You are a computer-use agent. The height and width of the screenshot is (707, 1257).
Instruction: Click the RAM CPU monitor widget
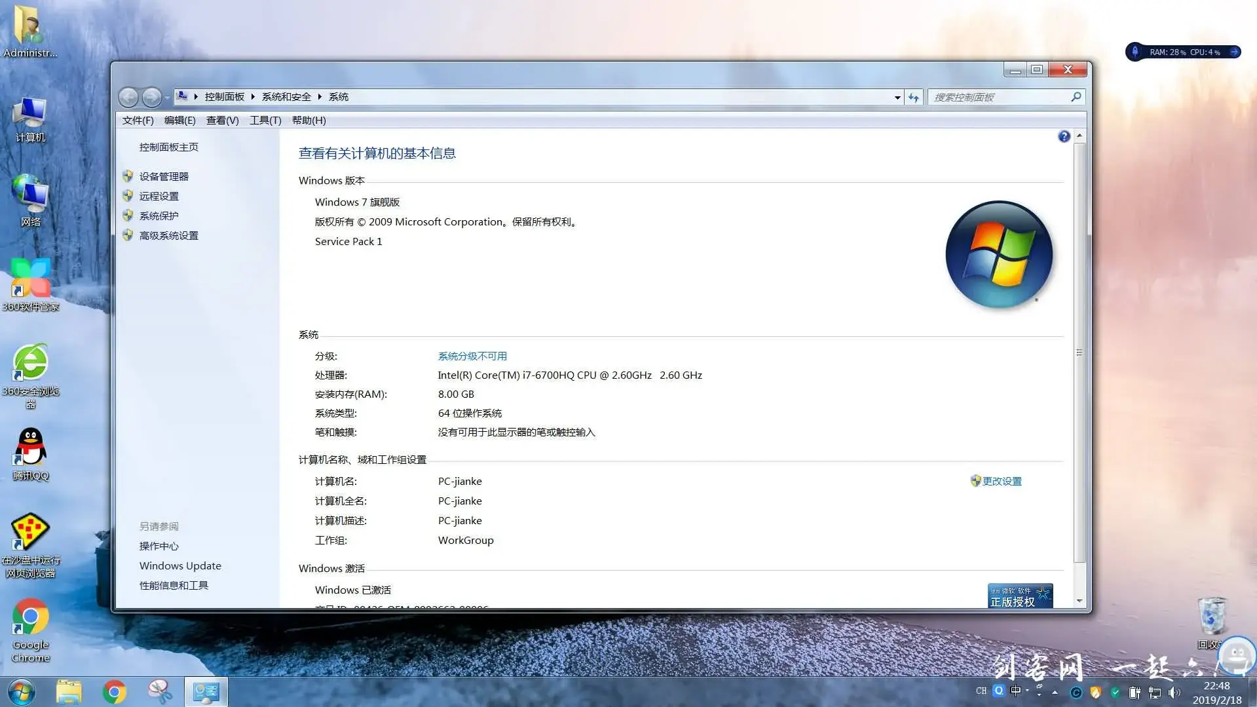1184,52
